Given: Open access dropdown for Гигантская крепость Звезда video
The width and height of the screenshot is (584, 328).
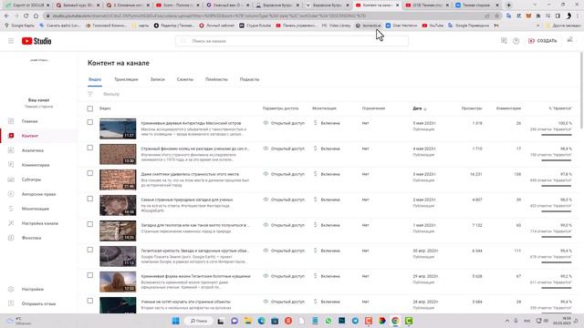Looking at the screenshot, I should pos(284,251).
